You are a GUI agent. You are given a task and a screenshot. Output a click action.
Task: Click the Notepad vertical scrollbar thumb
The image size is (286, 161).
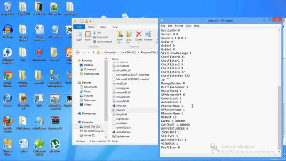(x=279, y=117)
